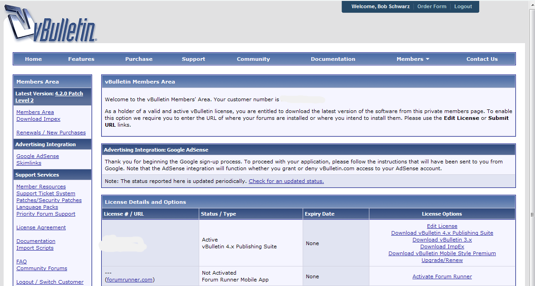Open the FAQ sidebar link
Image resolution: width=535 pixels, height=286 pixels.
point(21,261)
